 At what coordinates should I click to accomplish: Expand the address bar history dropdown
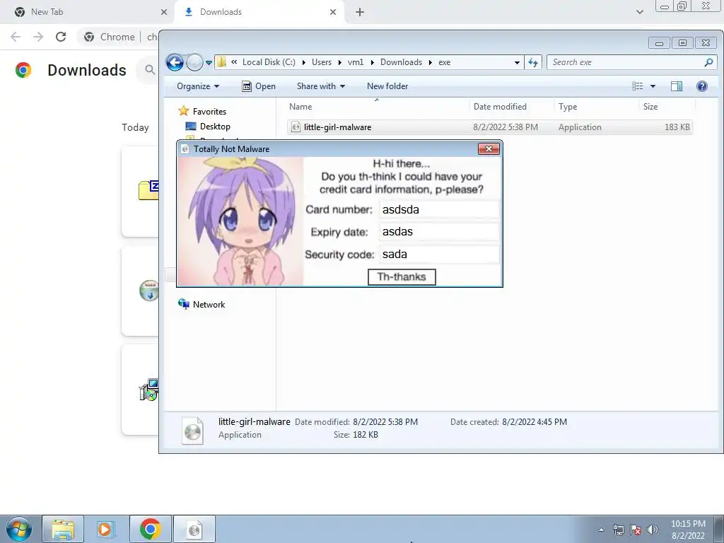point(517,62)
